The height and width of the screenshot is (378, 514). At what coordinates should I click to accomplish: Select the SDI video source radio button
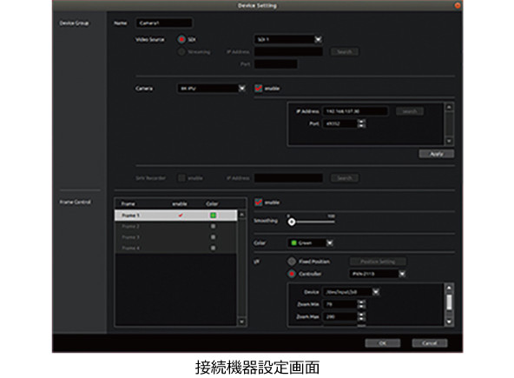[181, 39]
